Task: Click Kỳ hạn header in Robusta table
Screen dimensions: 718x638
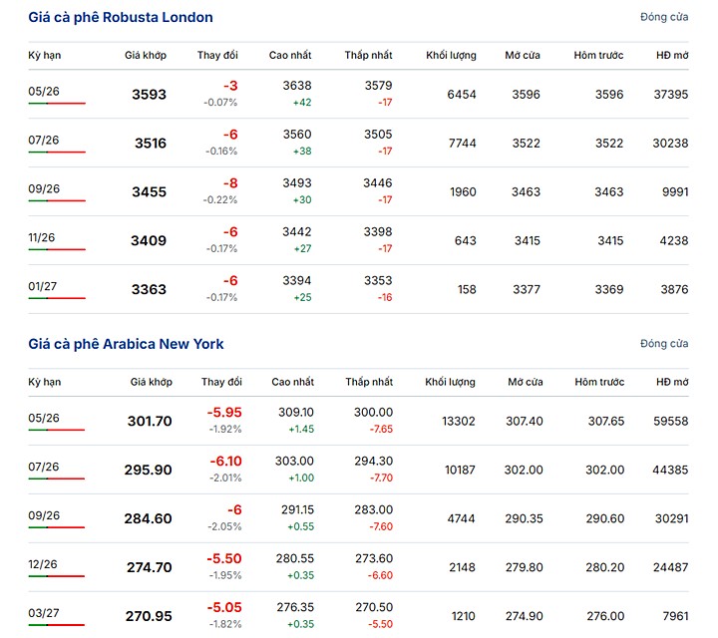Action: point(44,55)
